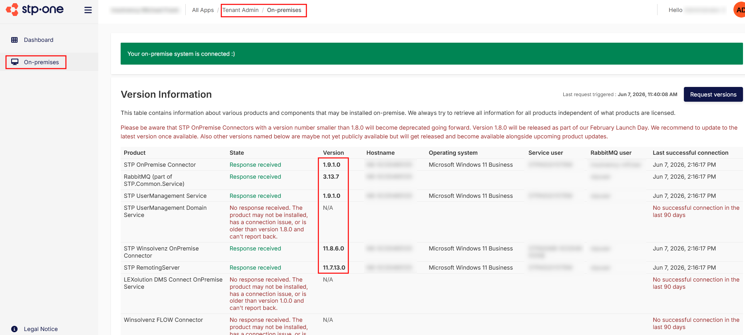
Task: Click version 1.9.1.0 of STP OnPremise Connector
Action: 332,165
